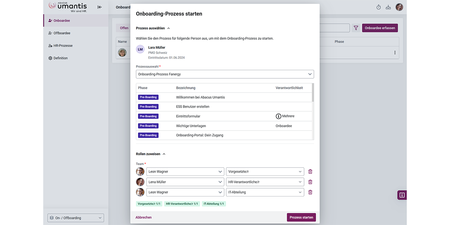The height and width of the screenshot is (225, 450).
Task: Click the Prozess starten button
Action: coord(301,217)
